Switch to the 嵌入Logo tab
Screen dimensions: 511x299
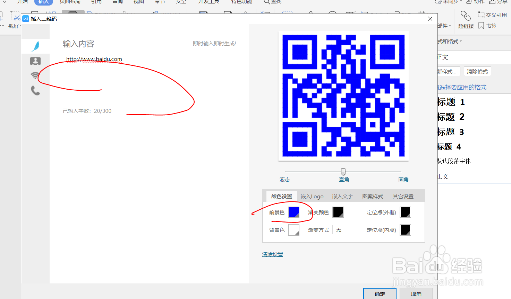[x=312, y=196]
